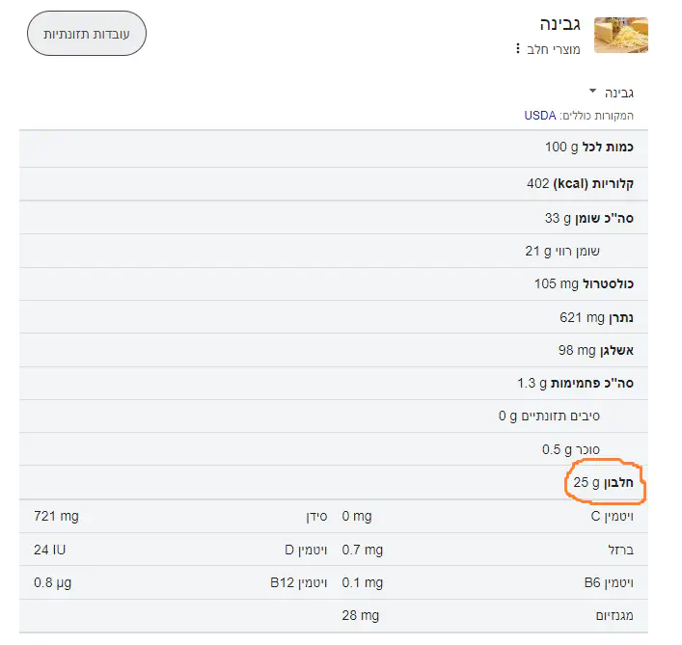Image resolution: width=682 pixels, height=645 pixels.
Task: Click the כולסטרול 105 mg row
Action: click(583, 283)
